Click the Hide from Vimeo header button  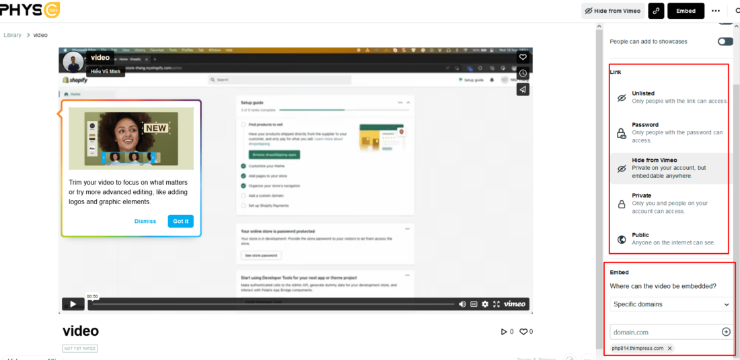(613, 10)
